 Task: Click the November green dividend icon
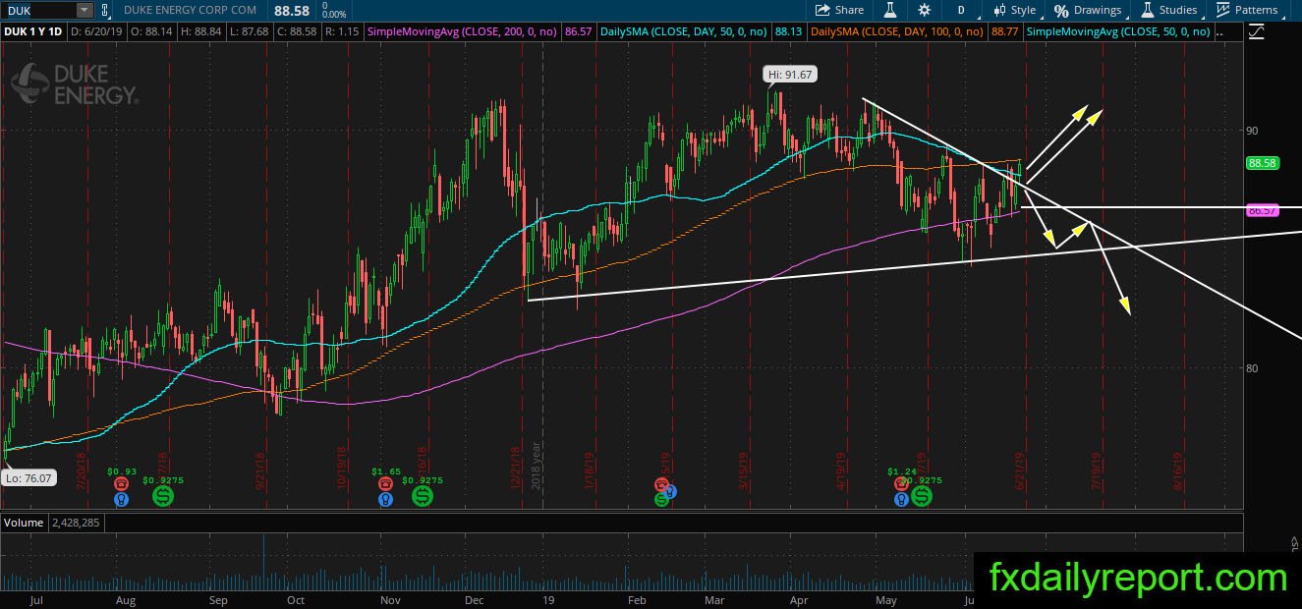[423, 496]
